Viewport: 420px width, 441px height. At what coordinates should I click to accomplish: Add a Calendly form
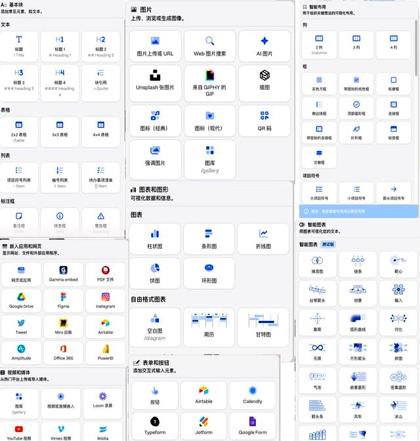pos(253,395)
